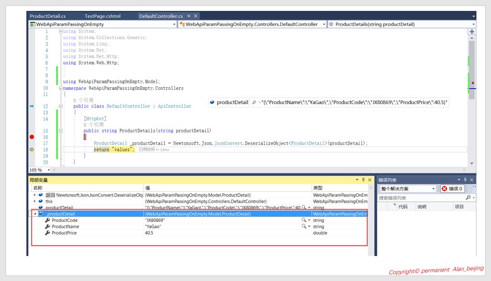Collapse the DefaultController class block

[61, 106]
